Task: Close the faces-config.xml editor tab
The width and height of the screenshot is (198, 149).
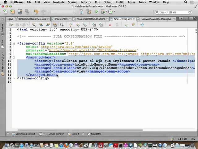Action: (134, 19)
